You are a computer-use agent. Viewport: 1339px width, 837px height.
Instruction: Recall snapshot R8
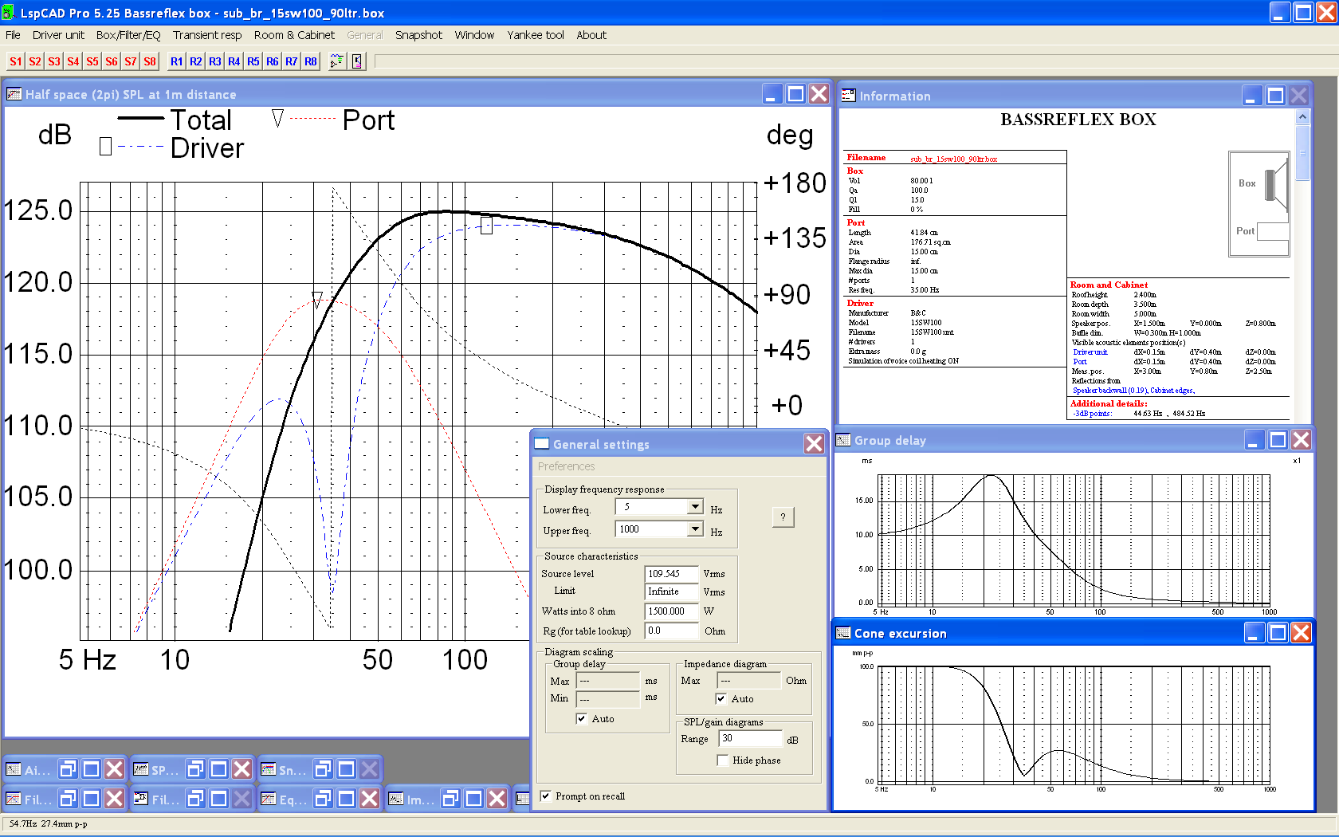point(311,61)
